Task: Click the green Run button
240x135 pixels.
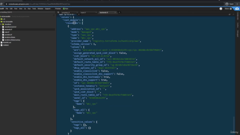Action: (66, 9)
